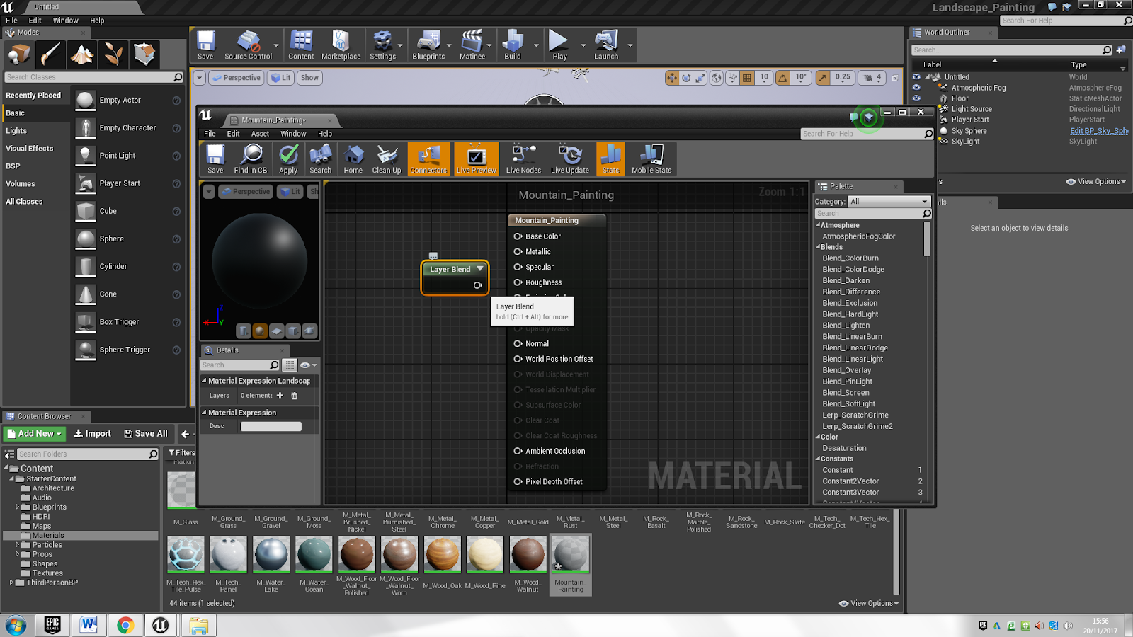
Task: Click the Search tool in material editor
Action: pos(320,159)
